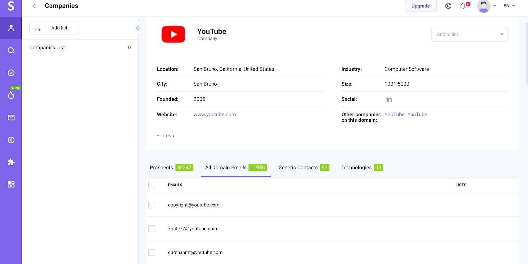Viewport: 528px width, 264px height.
Task: Click the user avatar picture
Action: 483,6
